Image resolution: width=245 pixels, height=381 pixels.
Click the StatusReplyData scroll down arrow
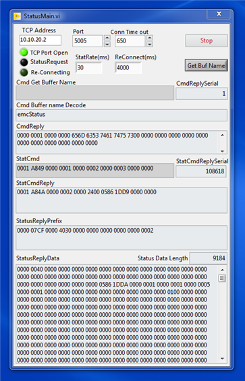point(222,359)
